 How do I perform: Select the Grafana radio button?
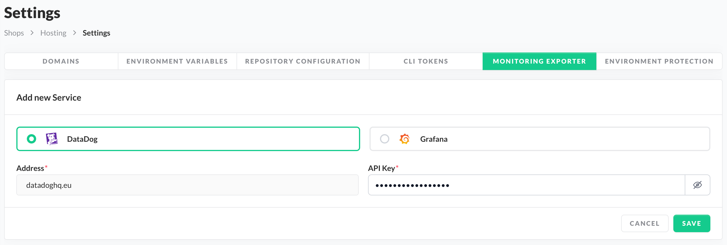(x=385, y=139)
